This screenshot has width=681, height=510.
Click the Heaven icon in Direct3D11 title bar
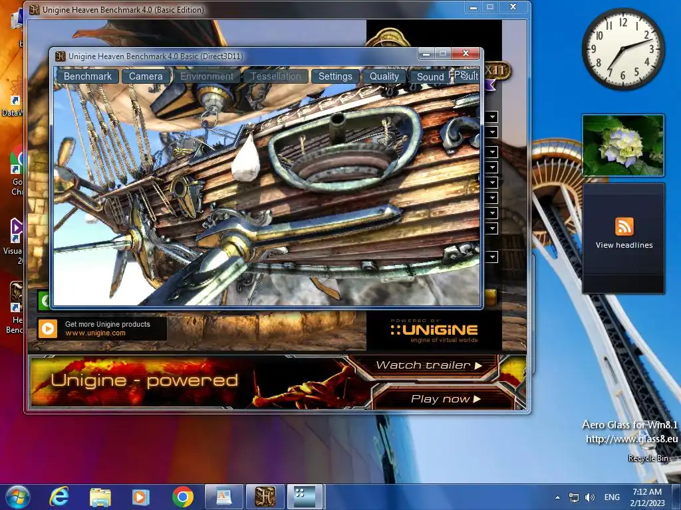click(61, 56)
